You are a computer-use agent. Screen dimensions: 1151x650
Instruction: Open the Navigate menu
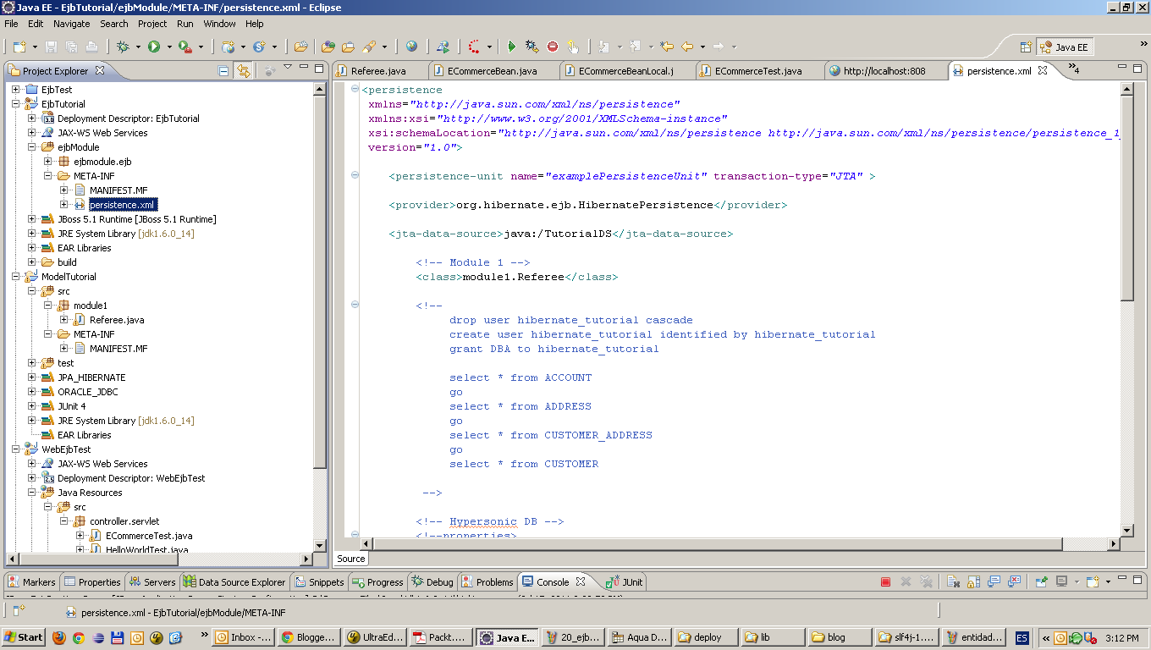[x=71, y=24]
